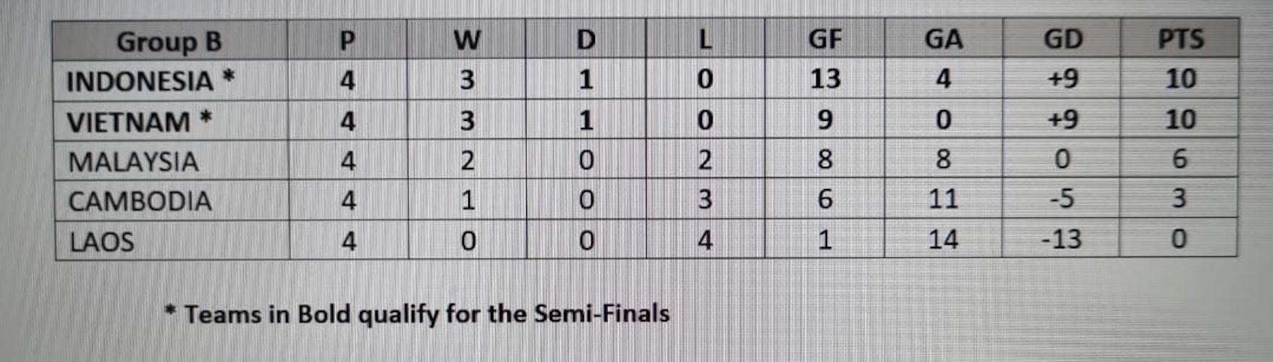Select Cambodia's goals against value 11

(x=942, y=198)
